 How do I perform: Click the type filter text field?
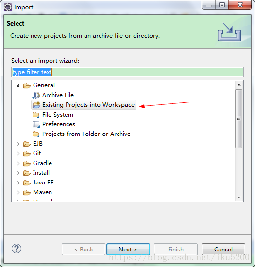[x=127, y=72]
